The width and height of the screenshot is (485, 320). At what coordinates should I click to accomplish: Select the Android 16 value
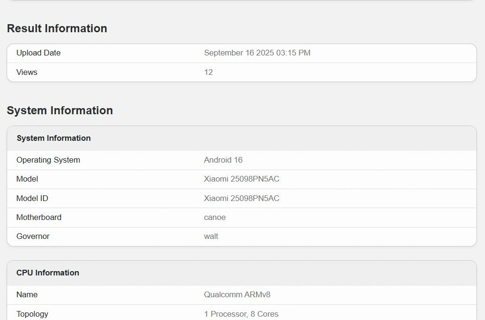[x=223, y=160]
